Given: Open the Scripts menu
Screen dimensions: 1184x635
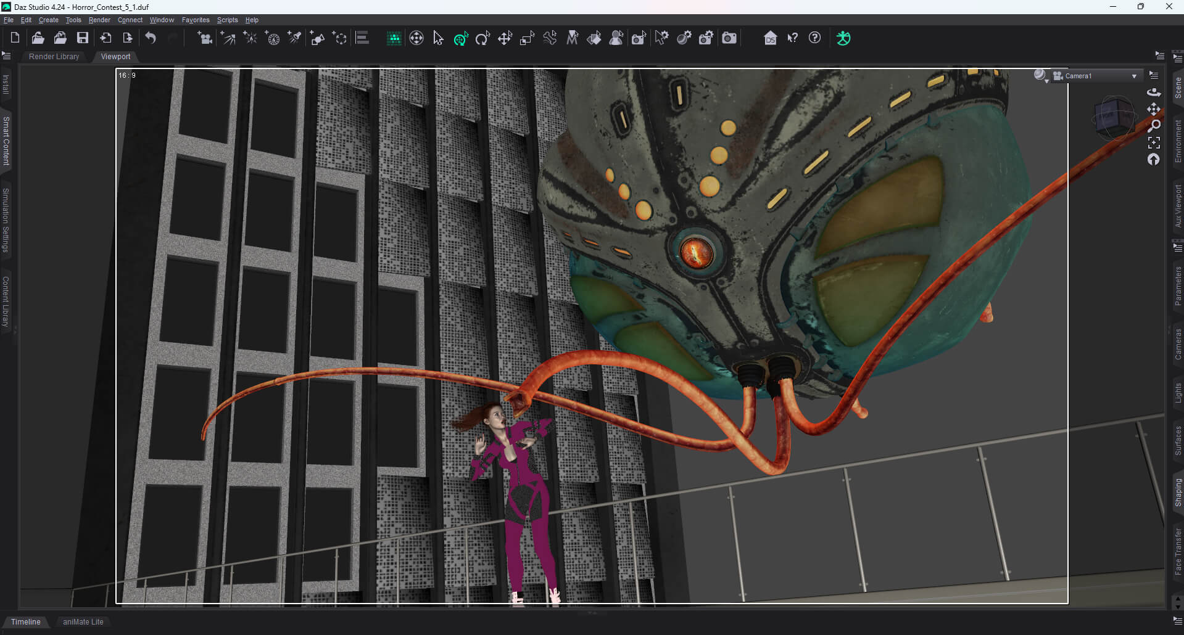Looking at the screenshot, I should (227, 20).
